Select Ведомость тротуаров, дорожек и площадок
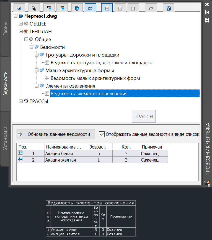Viewport: 212px width, 240px height. click(101, 63)
